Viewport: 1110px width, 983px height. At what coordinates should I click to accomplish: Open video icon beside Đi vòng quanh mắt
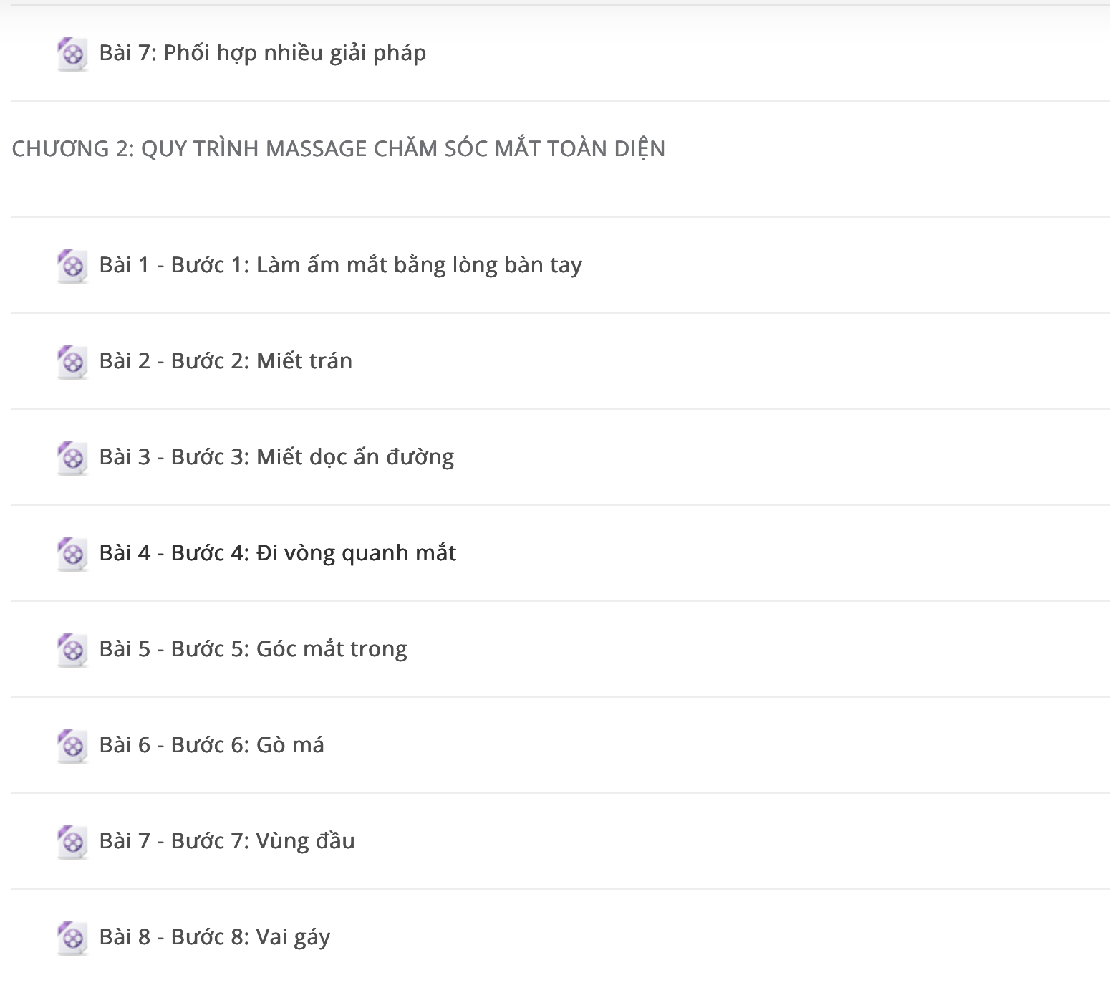[72, 554]
